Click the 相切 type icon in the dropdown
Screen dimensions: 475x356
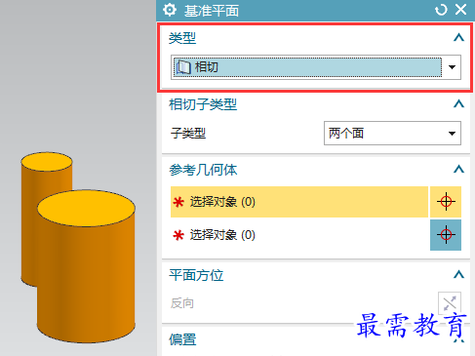coord(183,67)
